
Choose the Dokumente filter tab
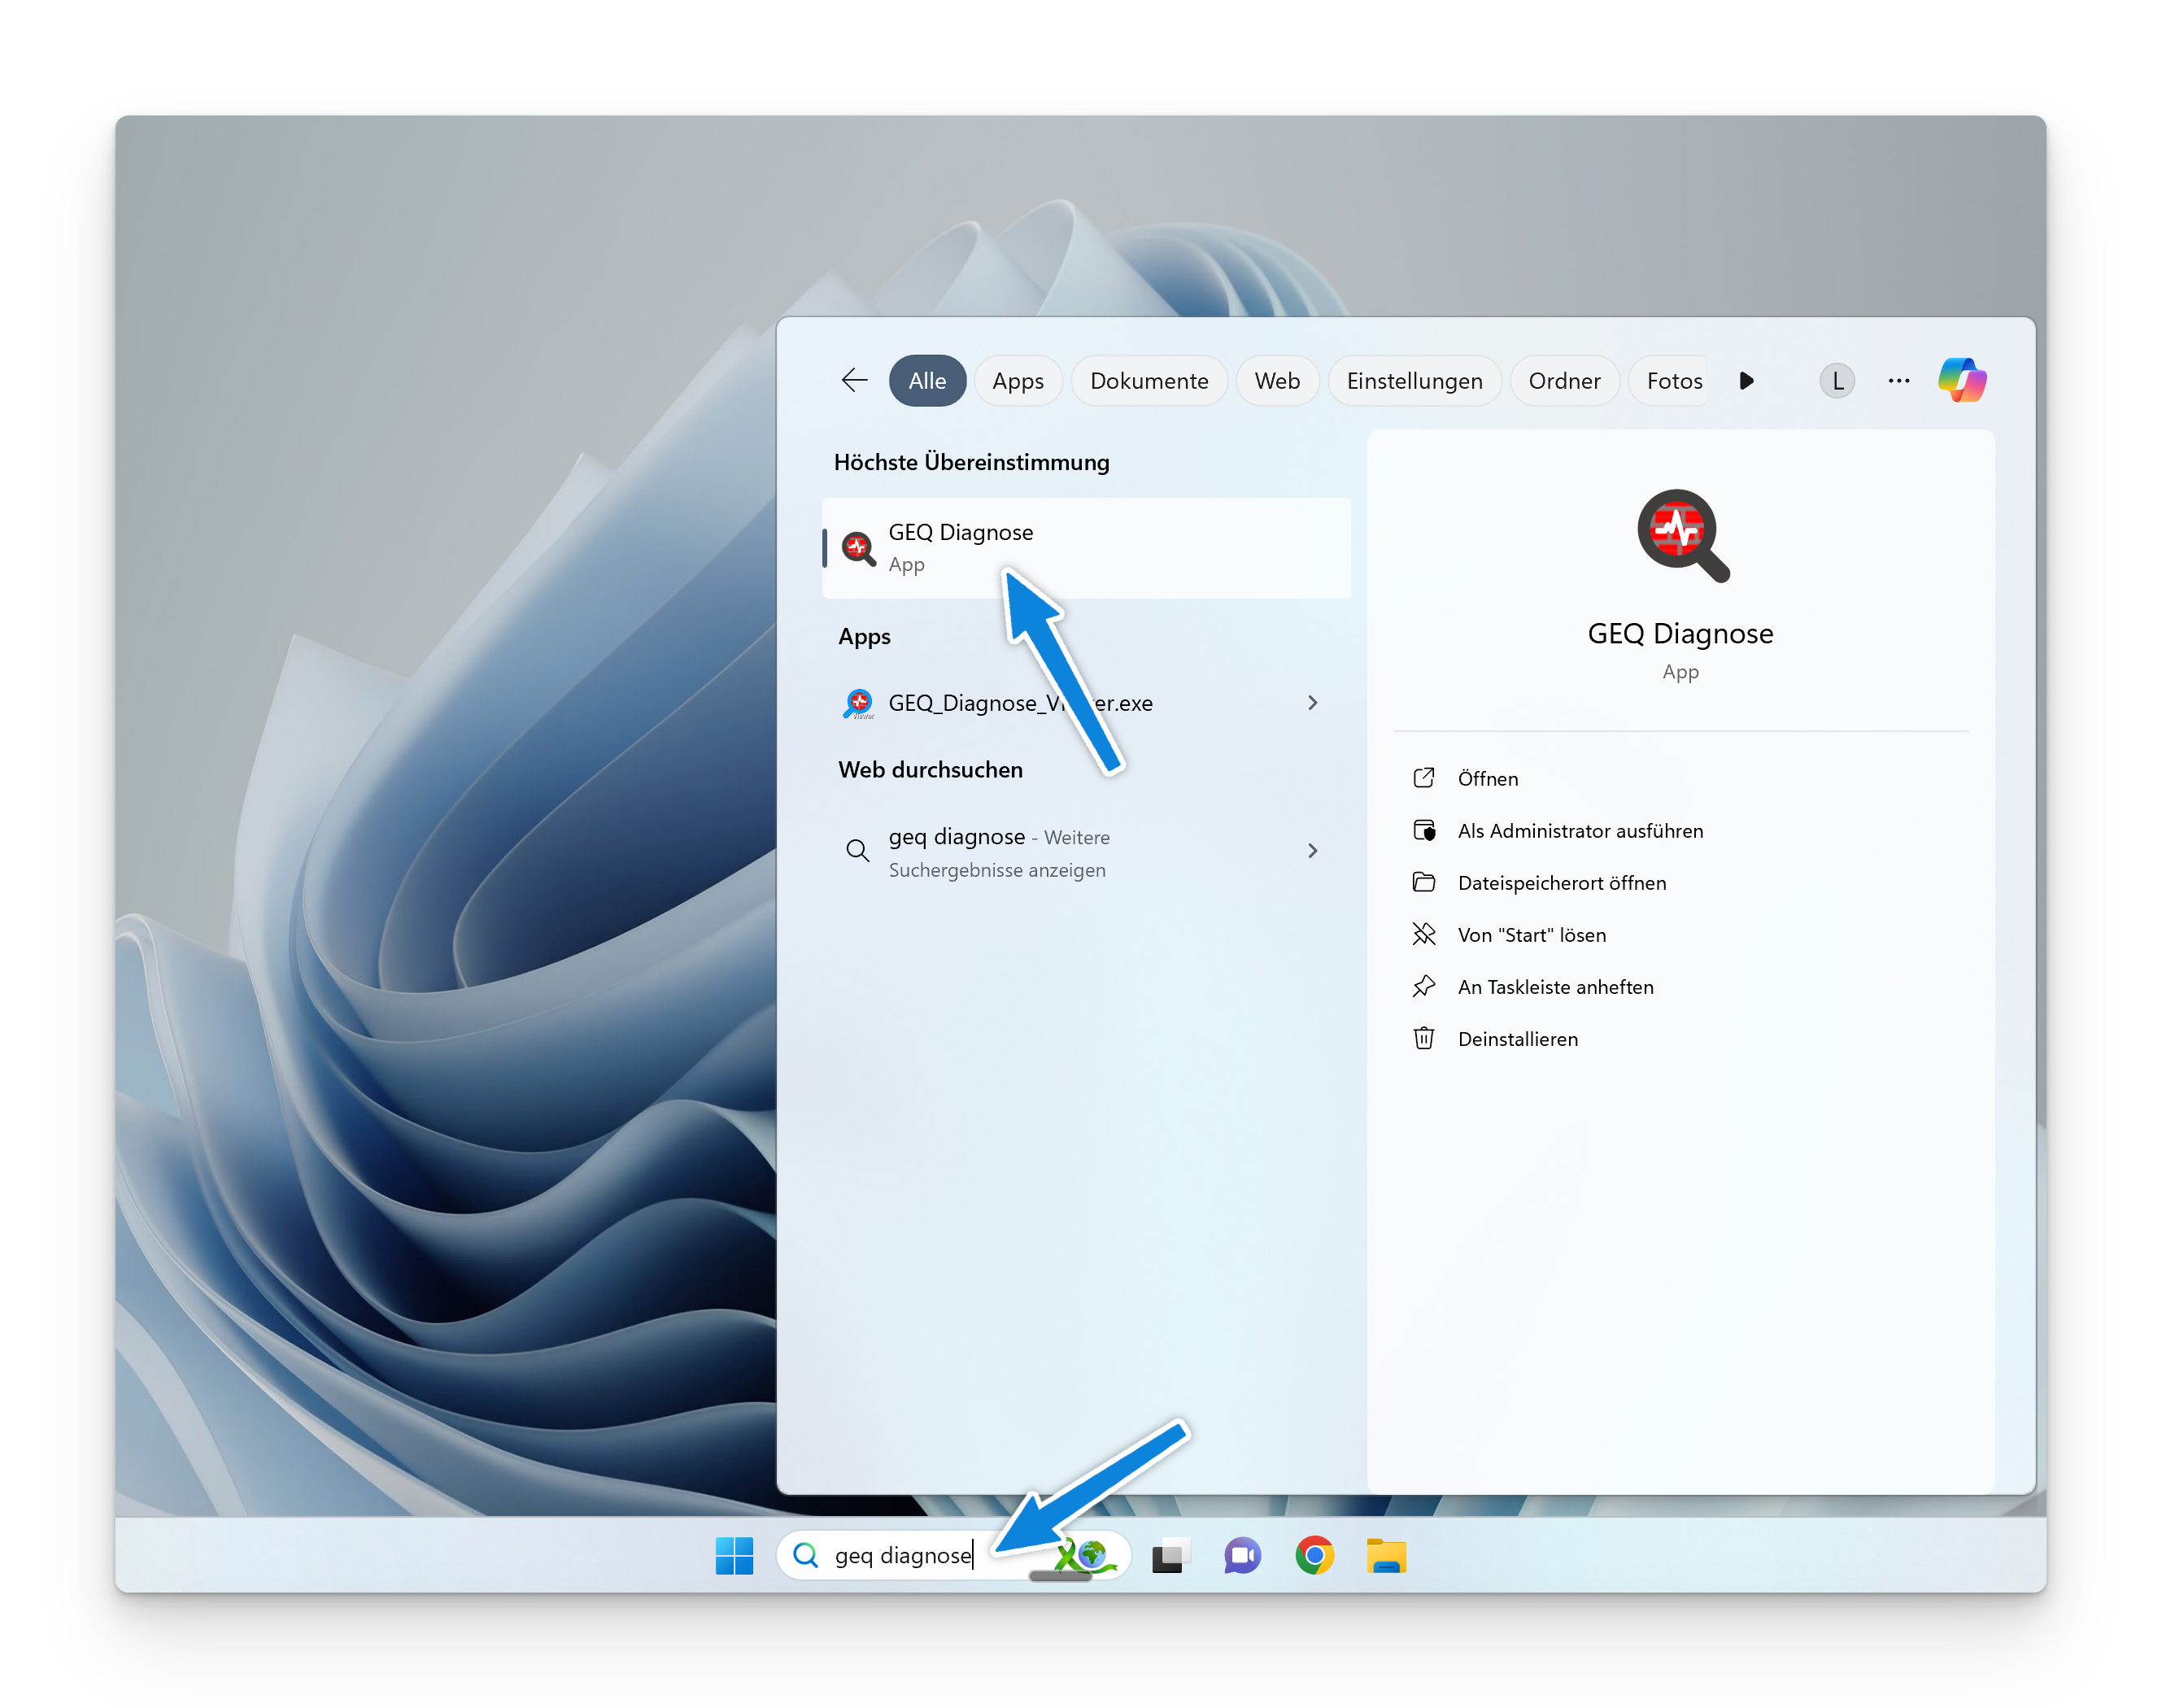tap(1148, 381)
